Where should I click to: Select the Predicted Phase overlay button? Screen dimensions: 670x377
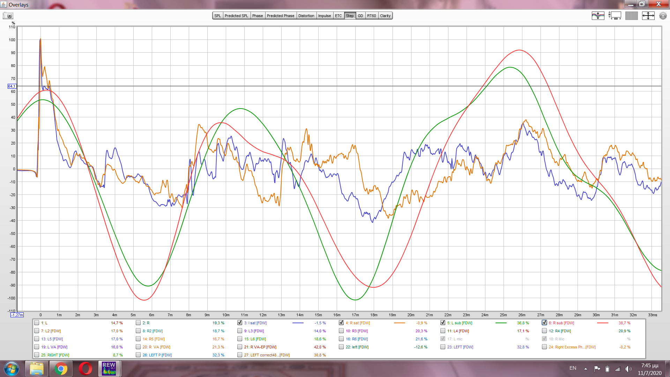(281, 16)
